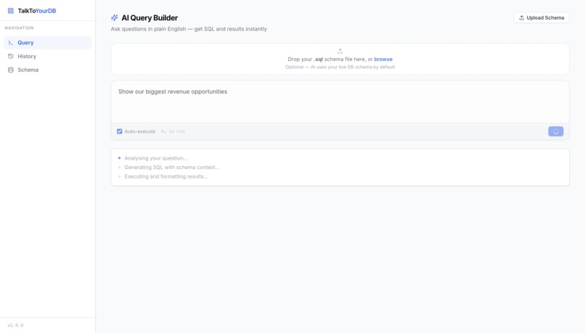Click the 'Executing and formatting results...' step
This screenshot has width=585, height=333.
[166, 176]
